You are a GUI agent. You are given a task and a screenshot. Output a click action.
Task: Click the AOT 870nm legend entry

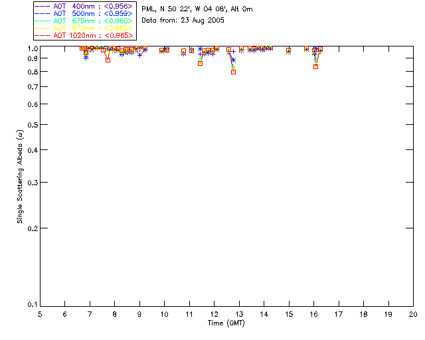point(84,28)
